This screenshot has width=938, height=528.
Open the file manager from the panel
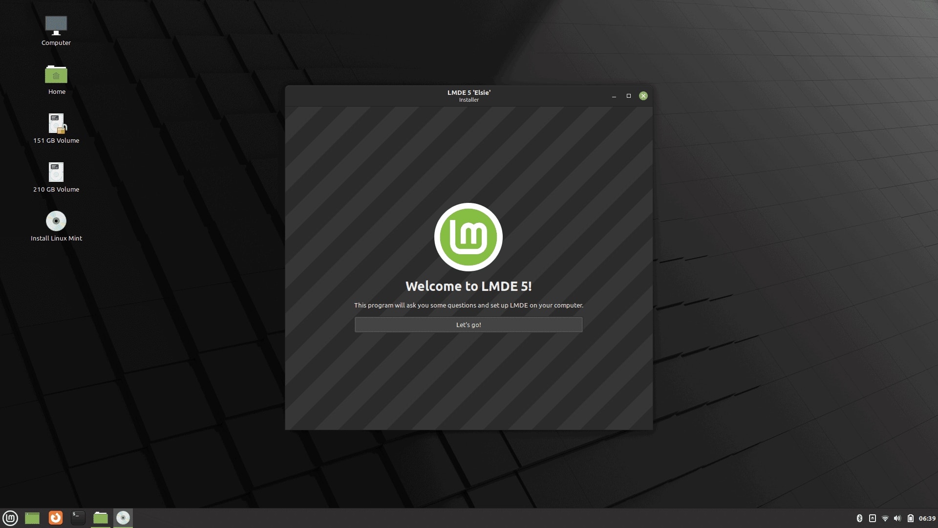click(x=101, y=518)
